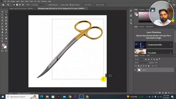The image size is (176, 99).
Task: Open the Edit Toolbar three-dots button
Action: pos(6,41)
